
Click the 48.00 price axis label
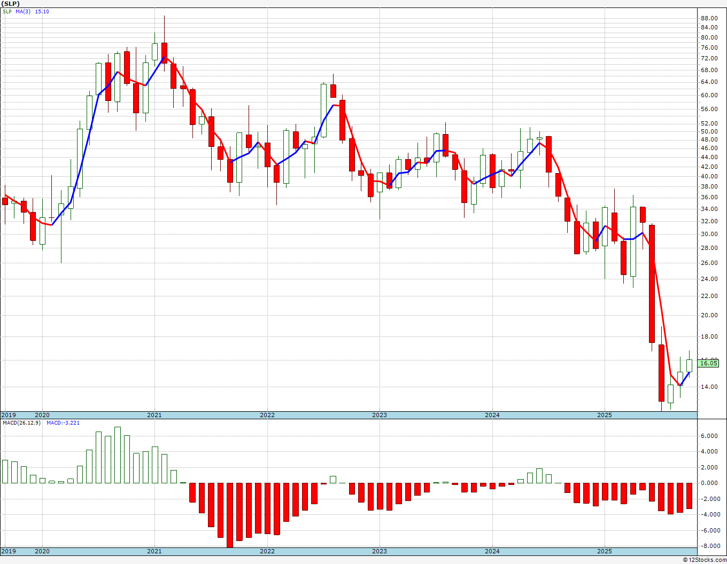(x=709, y=139)
